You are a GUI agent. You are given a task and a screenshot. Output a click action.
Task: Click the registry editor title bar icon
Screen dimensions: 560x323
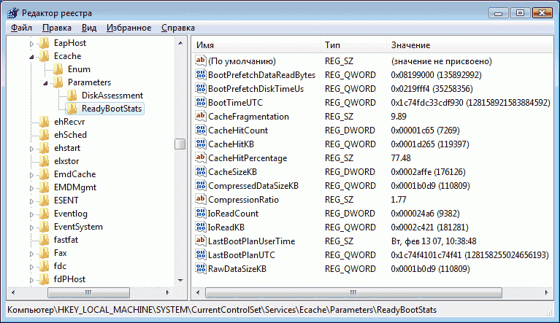tap(13, 13)
